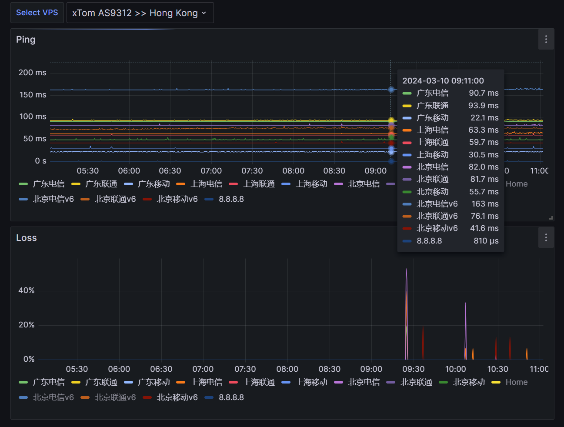Toggle 上海移动 series in Loss legend

pyautogui.click(x=311, y=382)
